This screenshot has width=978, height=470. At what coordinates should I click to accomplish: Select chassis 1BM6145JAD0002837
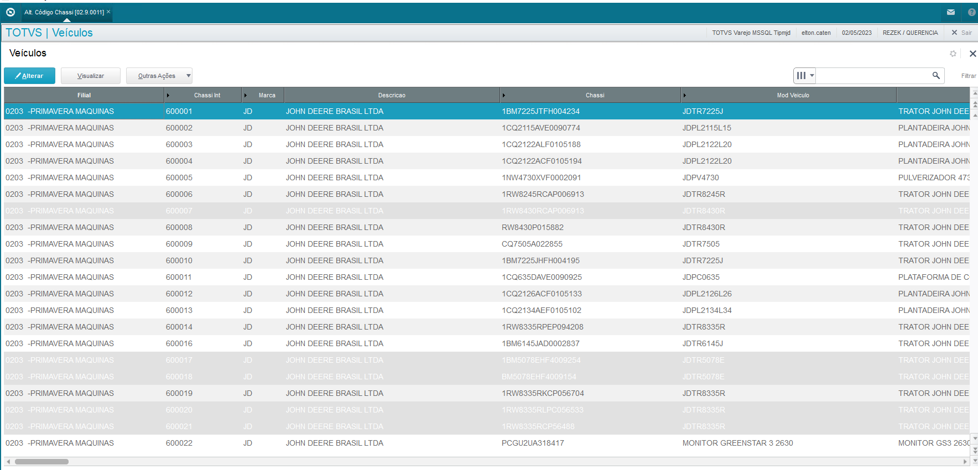tap(540, 343)
